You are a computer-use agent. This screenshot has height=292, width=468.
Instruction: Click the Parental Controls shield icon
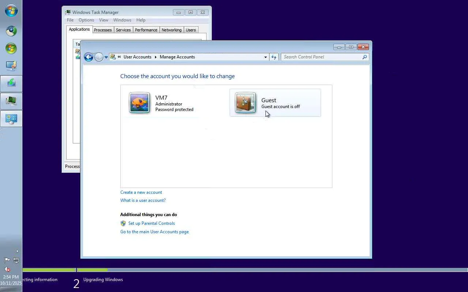[x=123, y=223]
